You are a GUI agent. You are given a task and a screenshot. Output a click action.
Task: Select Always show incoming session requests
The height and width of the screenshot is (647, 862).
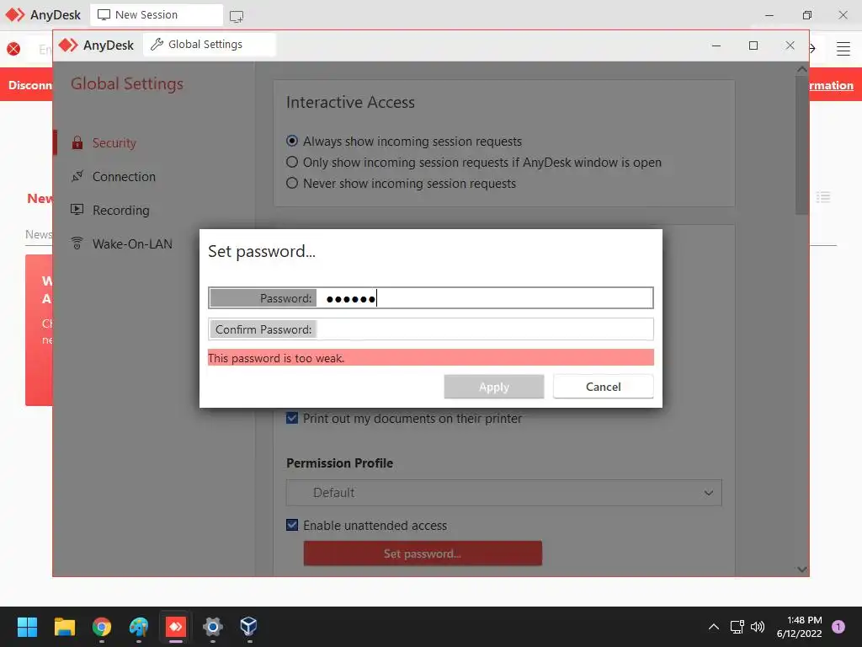292,142
